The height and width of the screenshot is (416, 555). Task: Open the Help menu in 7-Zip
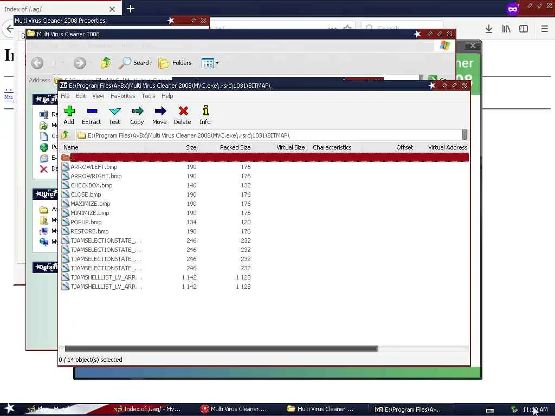coord(167,96)
